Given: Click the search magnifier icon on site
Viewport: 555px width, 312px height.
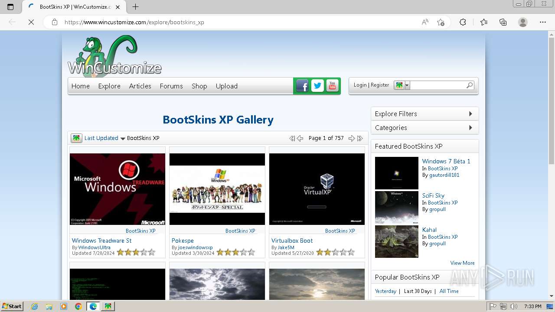Looking at the screenshot, I should (x=469, y=85).
